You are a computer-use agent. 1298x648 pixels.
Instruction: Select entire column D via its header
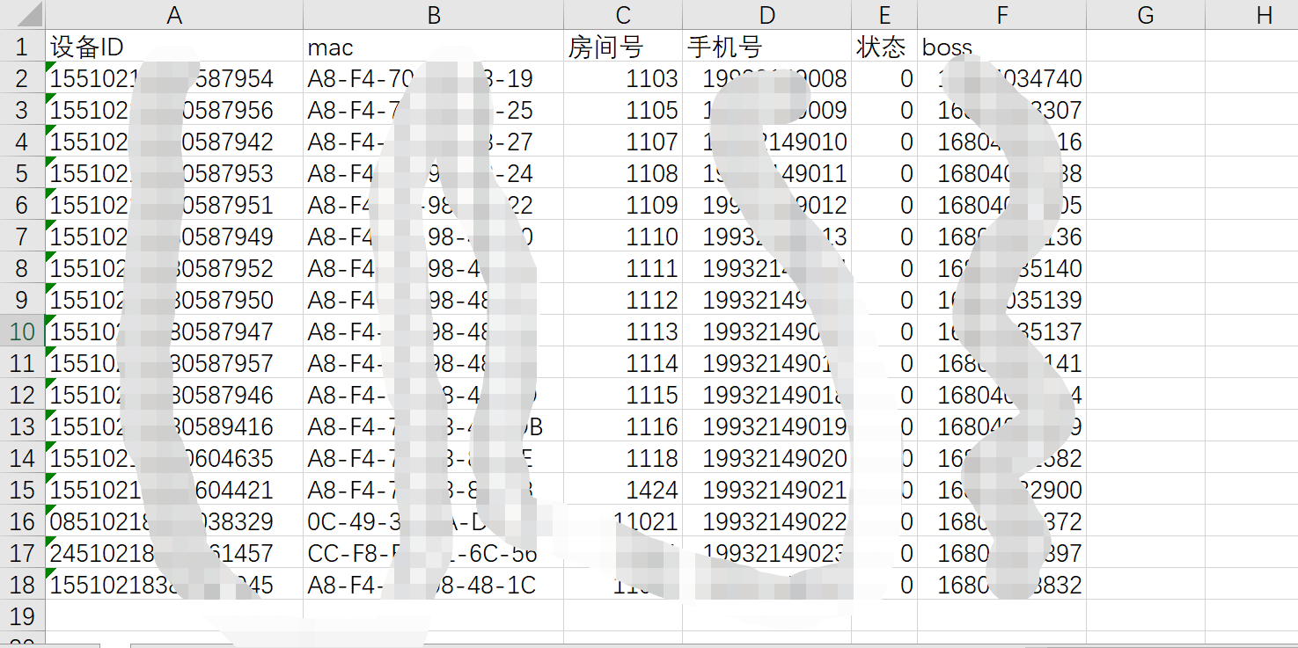766,14
